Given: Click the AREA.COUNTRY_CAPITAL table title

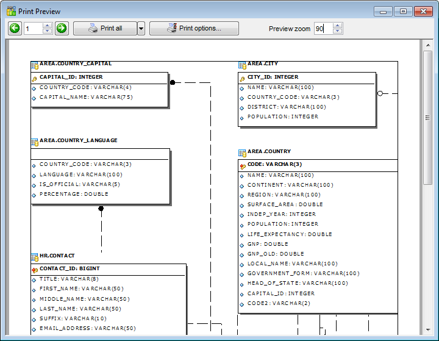Looking at the screenshot, I should [76, 63].
